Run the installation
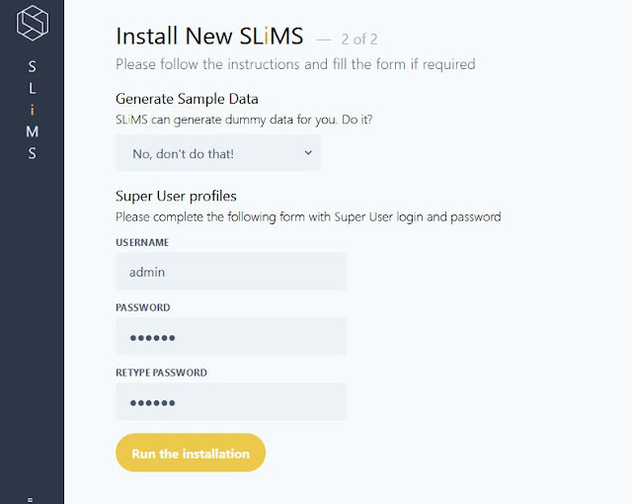632x504 pixels. click(191, 453)
